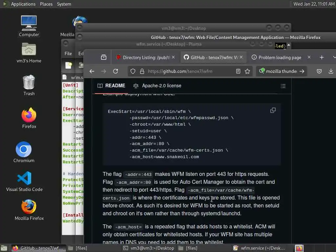Click the clock showing Wed Jan 22
This screenshot has height=252, width=336.
tap(314, 4)
